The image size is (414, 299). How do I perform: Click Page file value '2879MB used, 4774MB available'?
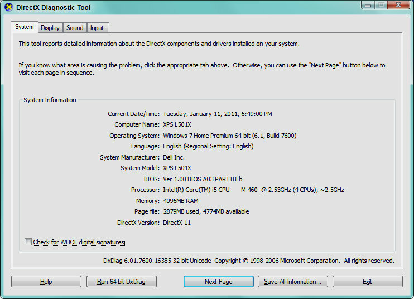pos(206,211)
